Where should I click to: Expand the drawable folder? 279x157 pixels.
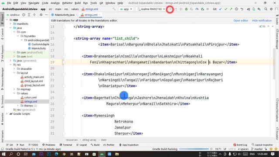coord(14,69)
